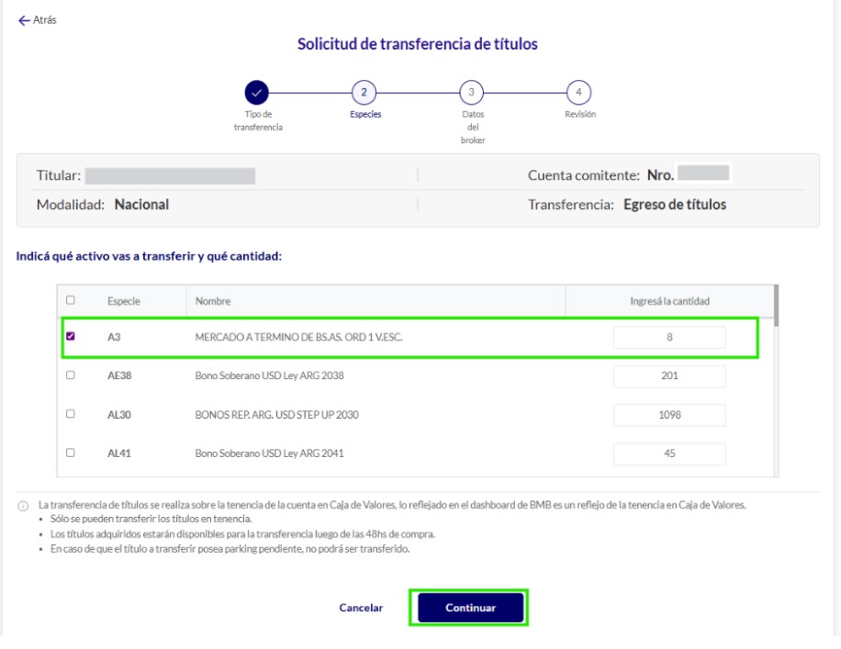
Task: Edit the quantity field for A3
Action: click(669, 338)
